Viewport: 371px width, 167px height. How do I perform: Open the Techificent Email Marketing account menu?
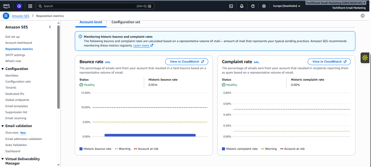pos(336,3)
